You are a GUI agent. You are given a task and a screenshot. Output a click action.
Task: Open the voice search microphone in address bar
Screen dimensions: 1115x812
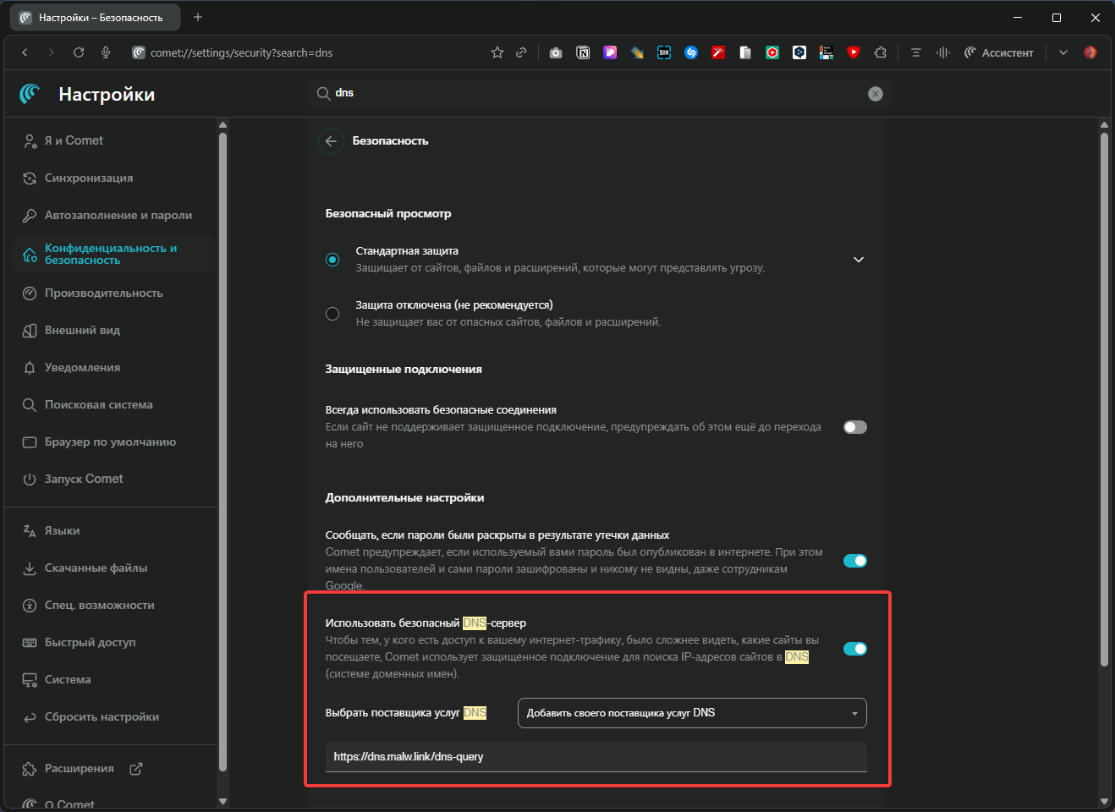coord(106,52)
